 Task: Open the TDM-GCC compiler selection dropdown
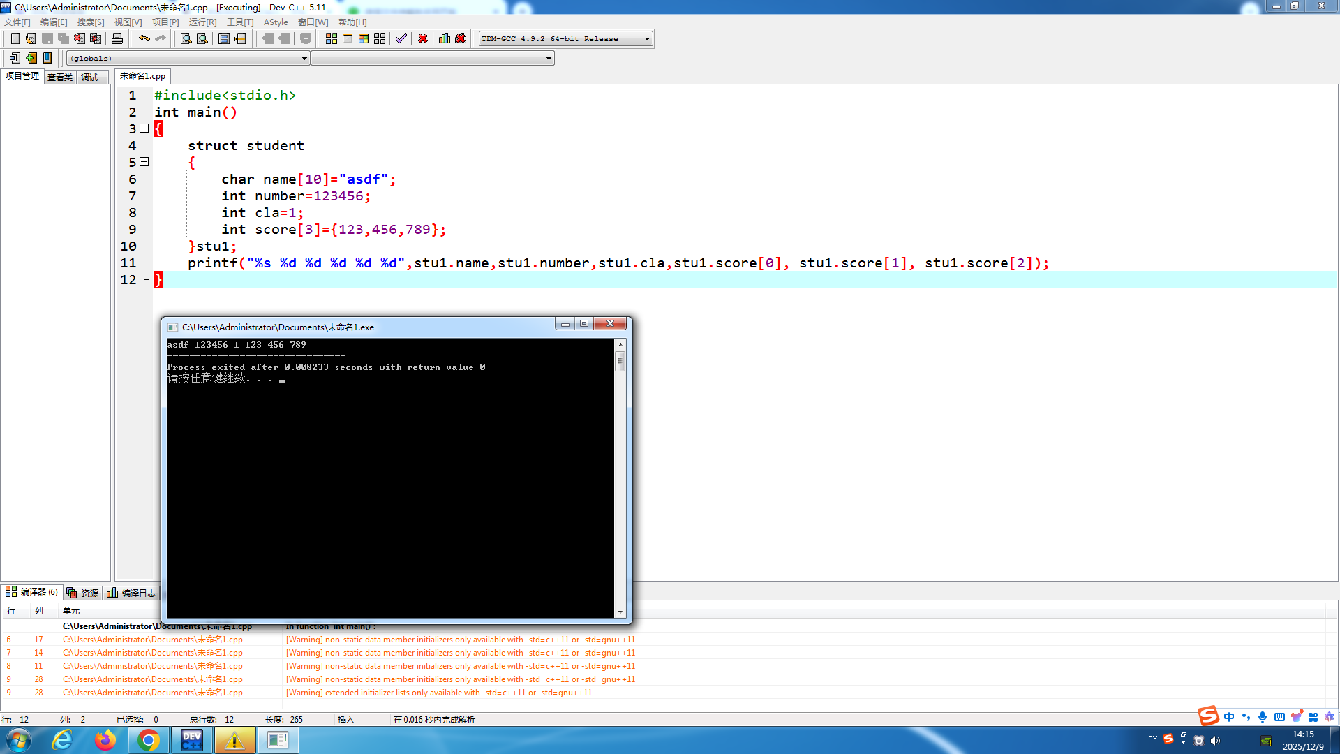pyautogui.click(x=647, y=39)
